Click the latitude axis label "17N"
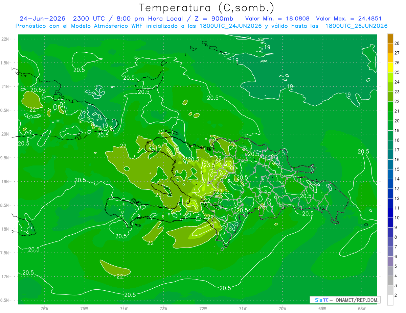Viewport: 406px width, 313px height. click(x=5, y=277)
